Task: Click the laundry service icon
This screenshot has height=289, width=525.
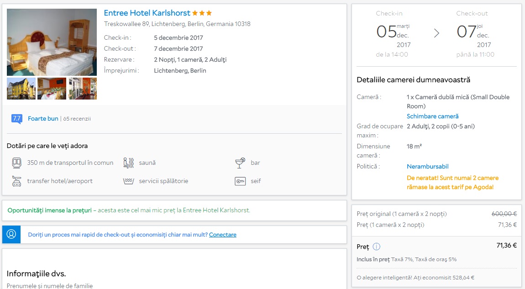Action: [x=128, y=181]
